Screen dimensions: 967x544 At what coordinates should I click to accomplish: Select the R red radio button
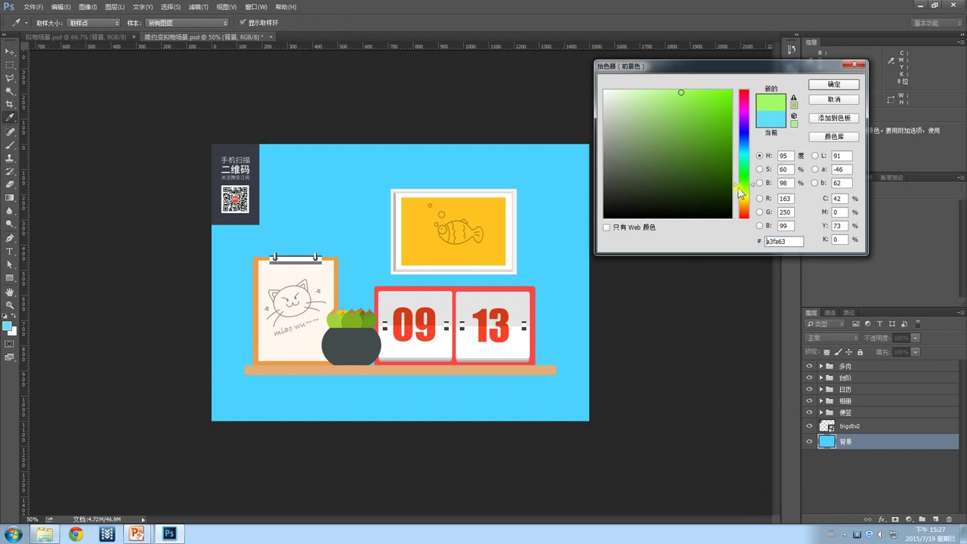[x=760, y=199]
